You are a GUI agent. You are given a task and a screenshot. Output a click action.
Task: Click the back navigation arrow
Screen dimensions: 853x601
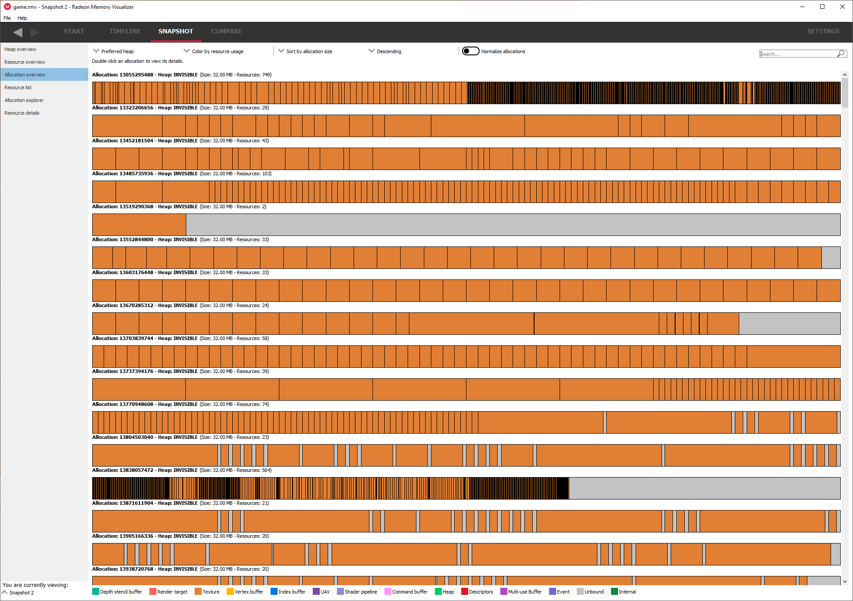(x=18, y=32)
